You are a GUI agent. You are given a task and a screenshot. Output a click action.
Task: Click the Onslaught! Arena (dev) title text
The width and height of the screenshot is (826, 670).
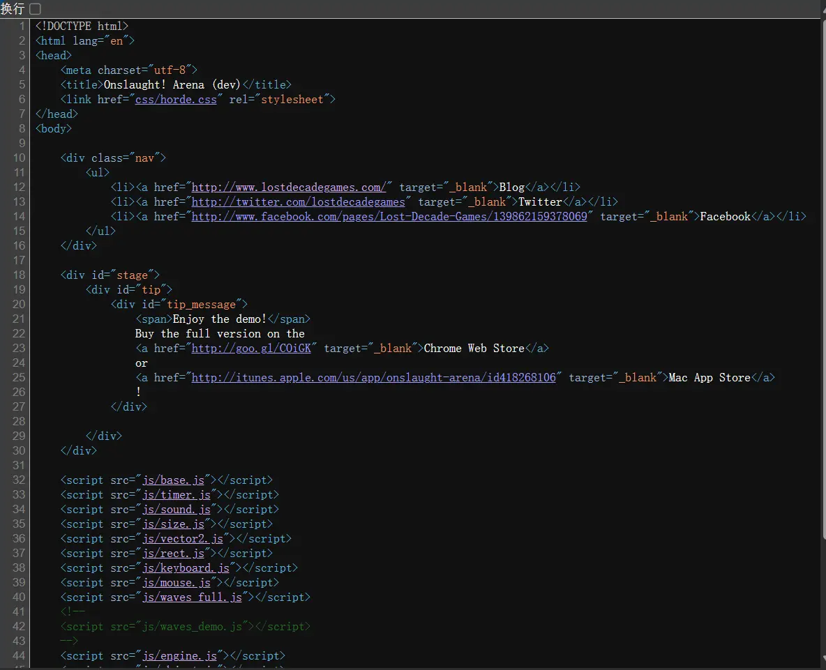(172, 85)
